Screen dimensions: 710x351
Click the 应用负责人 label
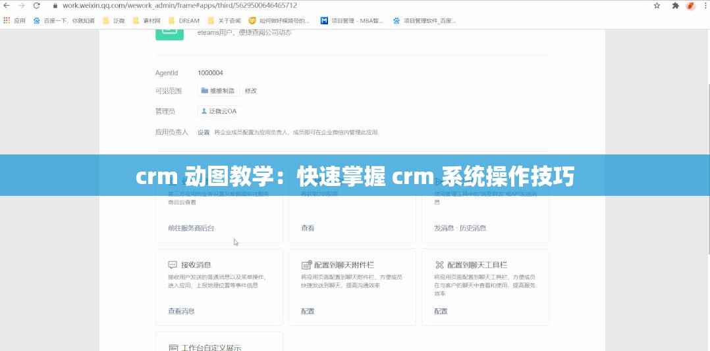point(172,132)
